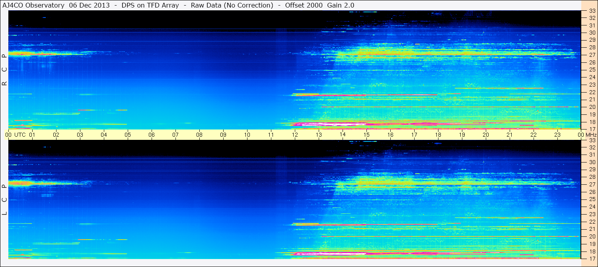Select the Offset 2000 header value
598x267 pixels.
coord(304,5)
